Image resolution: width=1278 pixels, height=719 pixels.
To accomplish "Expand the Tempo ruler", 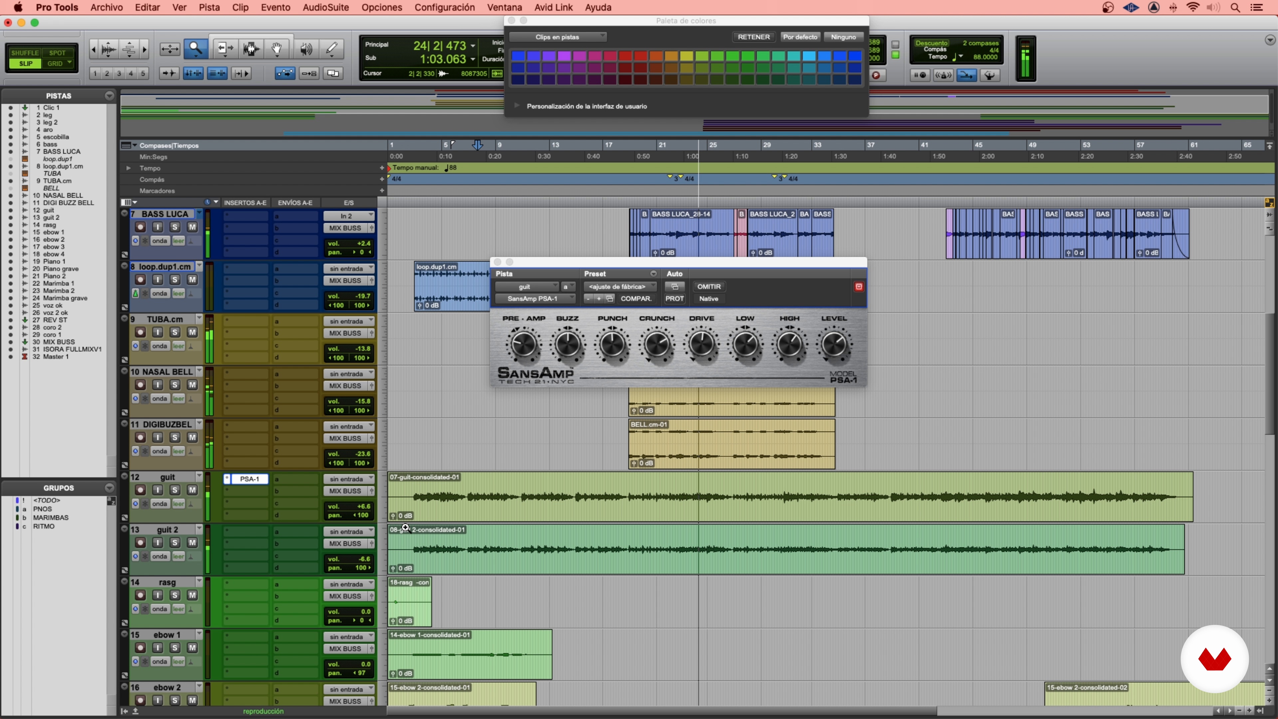I will pyautogui.click(x=128, y=168).
